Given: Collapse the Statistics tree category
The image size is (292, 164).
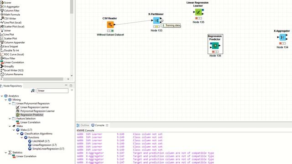Looking at the screenshot, I should coord(6,153).
